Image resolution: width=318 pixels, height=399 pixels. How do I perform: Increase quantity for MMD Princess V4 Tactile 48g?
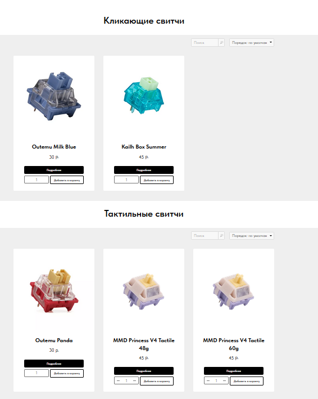135,380
